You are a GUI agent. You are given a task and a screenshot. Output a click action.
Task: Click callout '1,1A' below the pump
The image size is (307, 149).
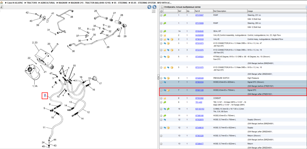[x=35, y=86]
